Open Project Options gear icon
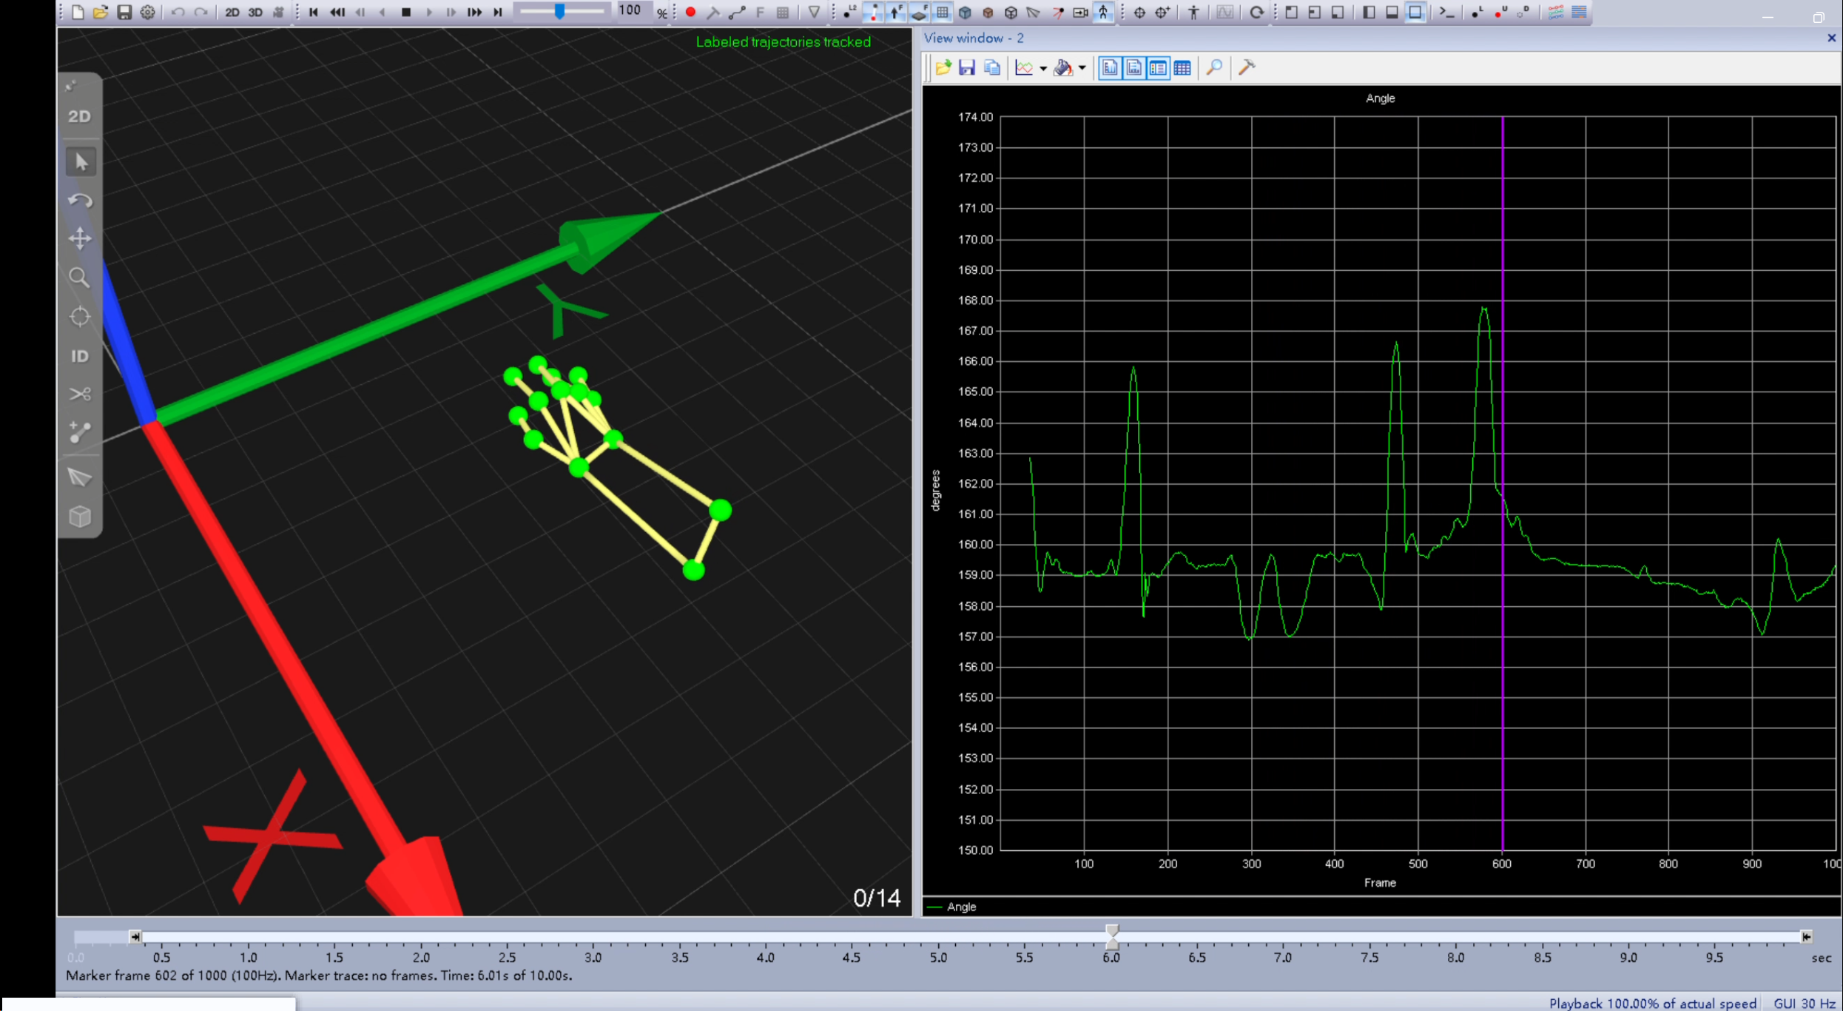Screen dimensions: 1843x1011 [x=148, y=12]
